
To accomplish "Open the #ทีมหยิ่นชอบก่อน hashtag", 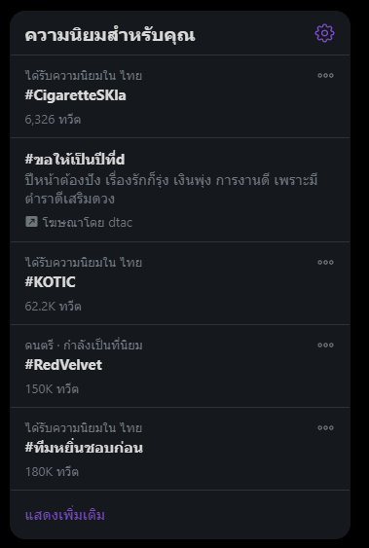I will point(84,448).
